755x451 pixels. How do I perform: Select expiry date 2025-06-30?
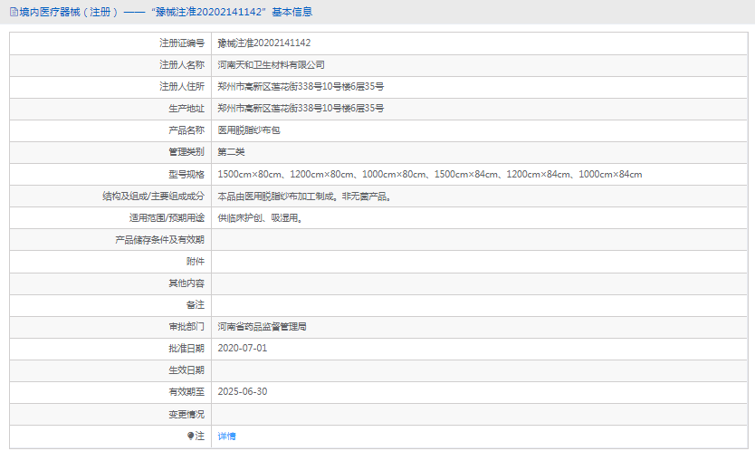243,391
